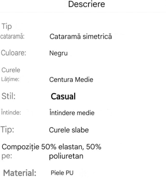The image size is (166, 184).
Task: Click the bold Casual style value
Action: [x=63, y=96]
